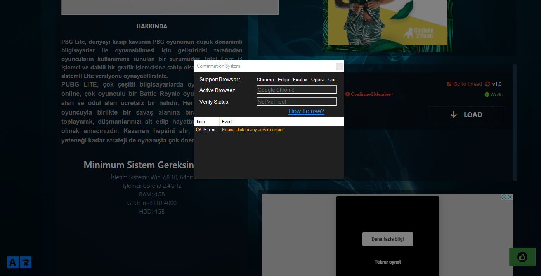Click the green thumbs-up button
The image size is (541, 276).
tap(522, 257)
